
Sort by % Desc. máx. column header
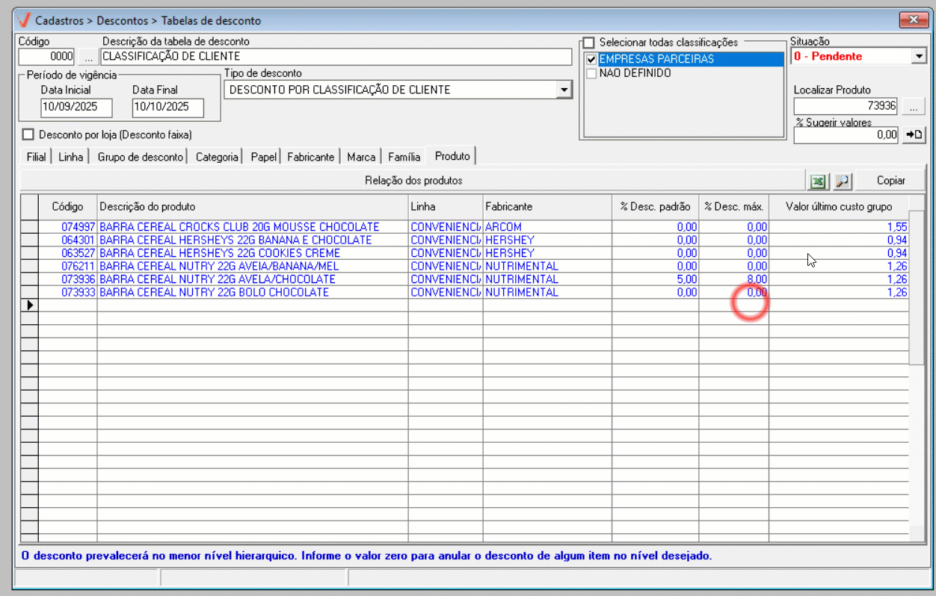[x=733, y=207]
